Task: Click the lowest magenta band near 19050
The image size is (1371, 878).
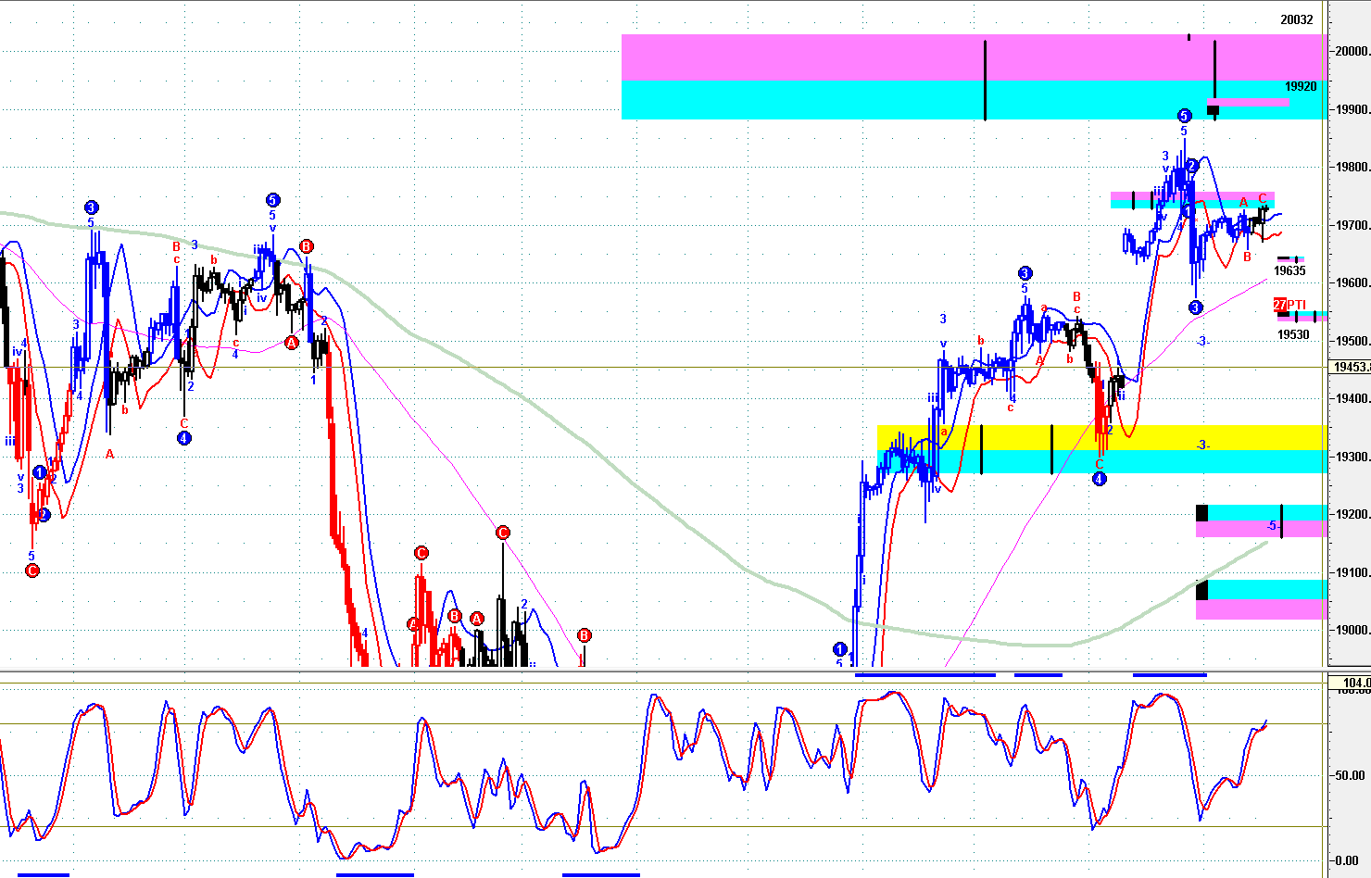Action: (x=1262, y=609)
